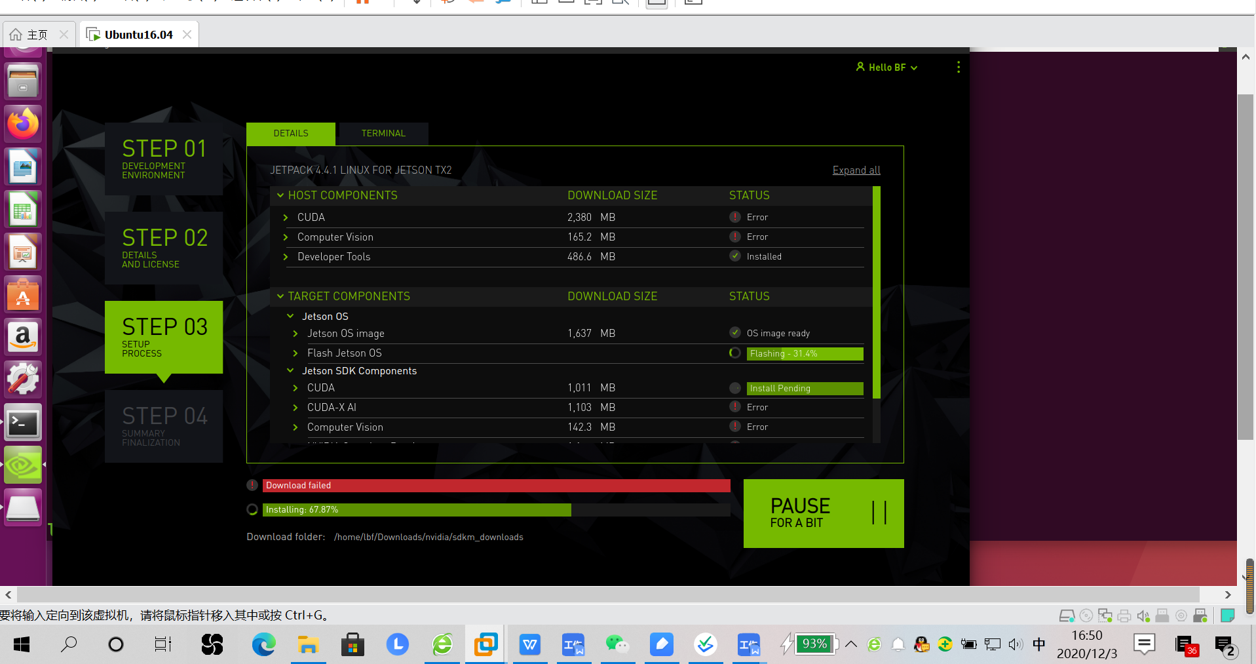This screenshot has height=664, width=1256.
Task: Toggle the 中 input method indicator
Action: point(1039,644)
